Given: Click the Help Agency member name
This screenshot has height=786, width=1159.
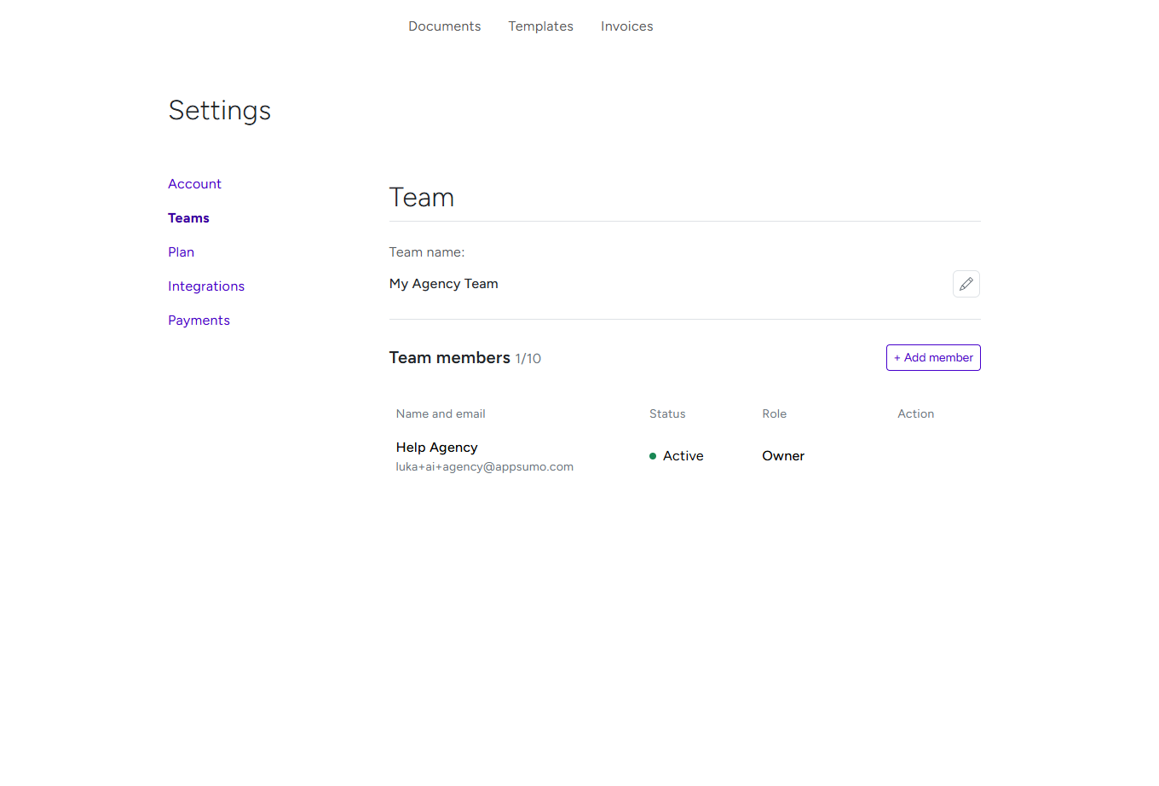Looking at the screenshot, I should [436, 447].
